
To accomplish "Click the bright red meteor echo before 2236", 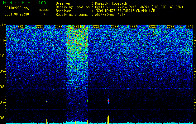I will [108, 101].
